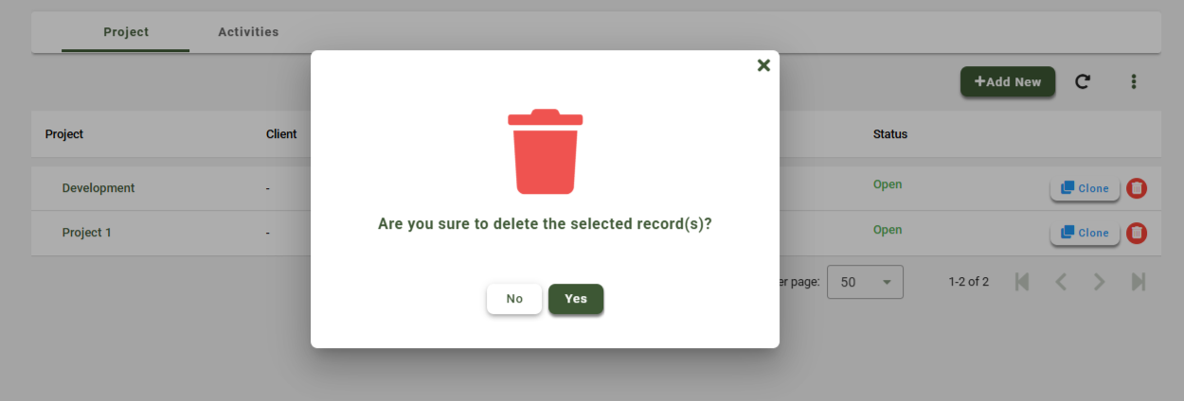The height and width of the screenshot is (401, 1184).
Task: Go to the first page
Action: click(x=1022, y=282)
